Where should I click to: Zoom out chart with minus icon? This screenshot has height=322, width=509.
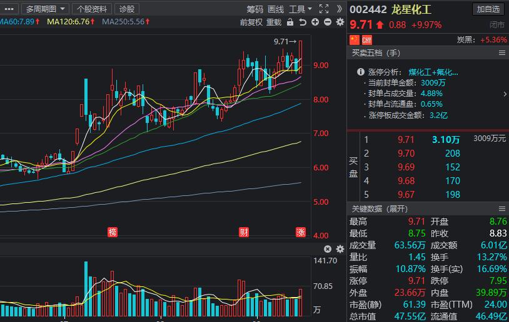328,22
